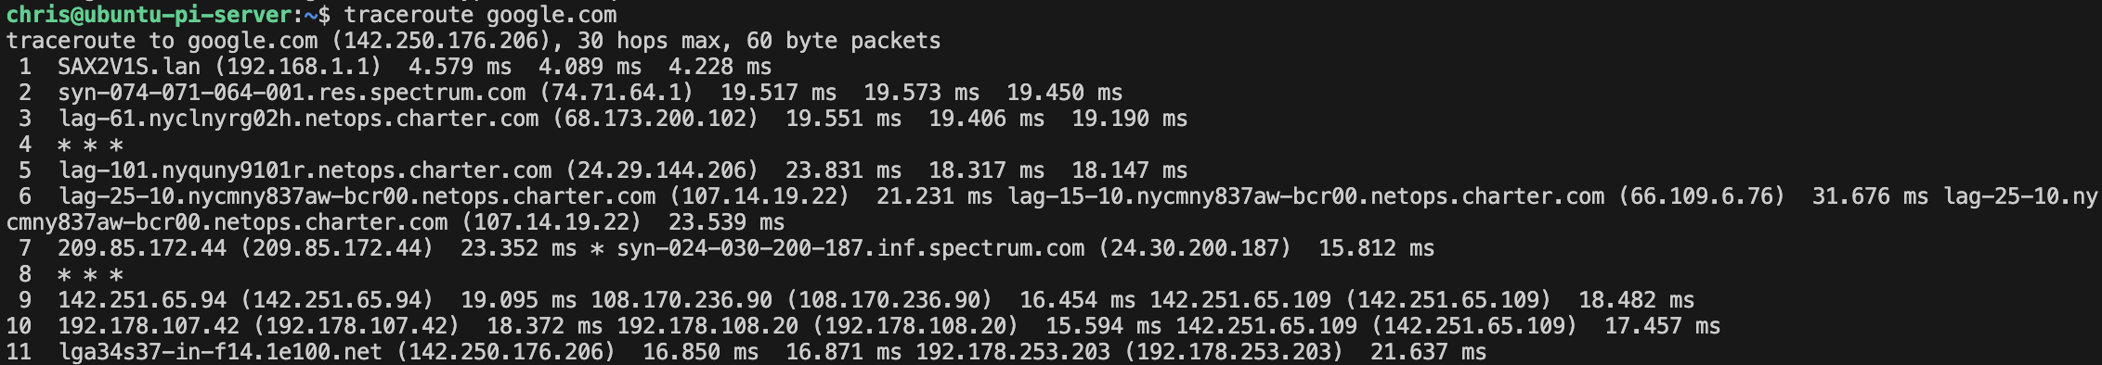Click the chris@ubuntu-pi-server prompt text
Viewport: 2102px width, 365px height.
tap(149, 15)
